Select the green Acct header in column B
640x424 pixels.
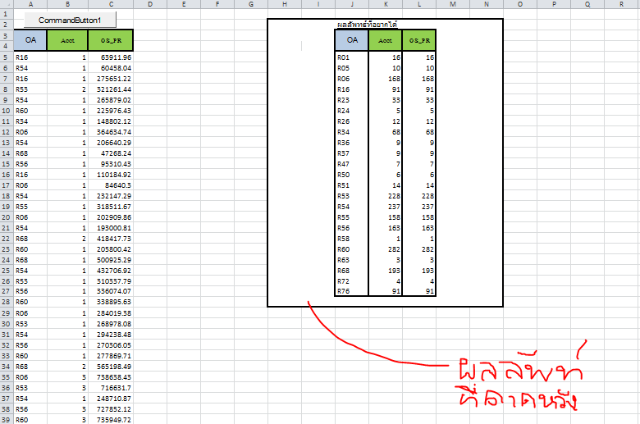coord(67,39)
